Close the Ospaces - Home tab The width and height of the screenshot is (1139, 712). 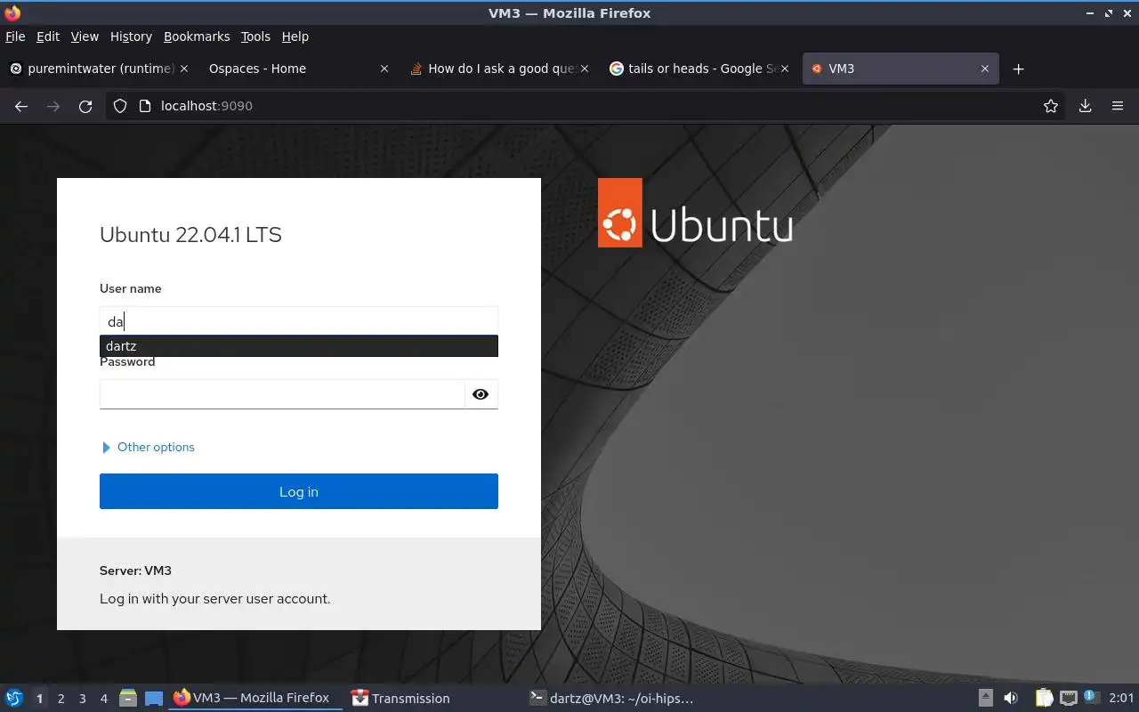(x=384, y=69)
